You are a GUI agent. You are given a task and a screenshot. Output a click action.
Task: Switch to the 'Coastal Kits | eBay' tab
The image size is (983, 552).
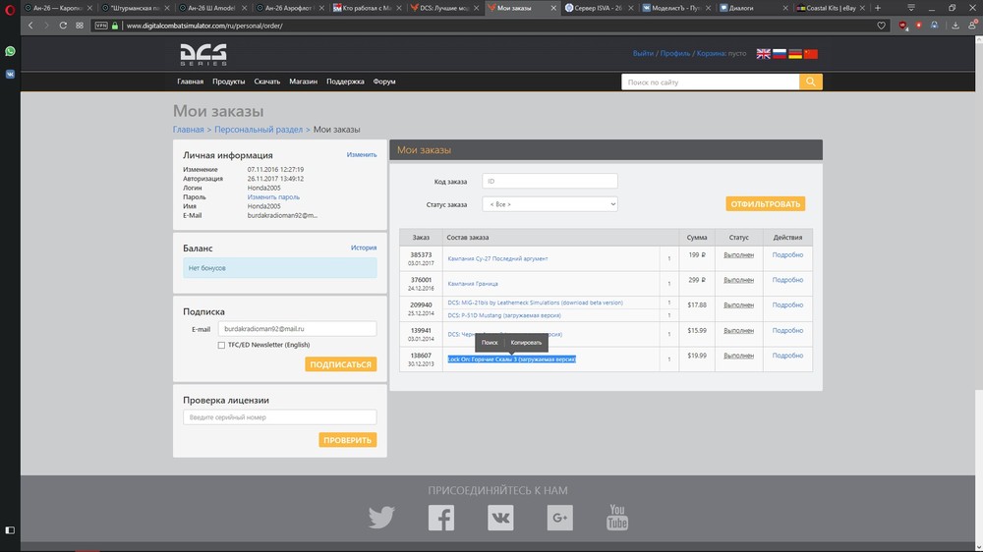831,8
